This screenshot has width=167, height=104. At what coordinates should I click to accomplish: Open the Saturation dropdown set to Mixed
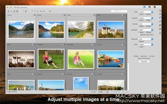point(146,30)
